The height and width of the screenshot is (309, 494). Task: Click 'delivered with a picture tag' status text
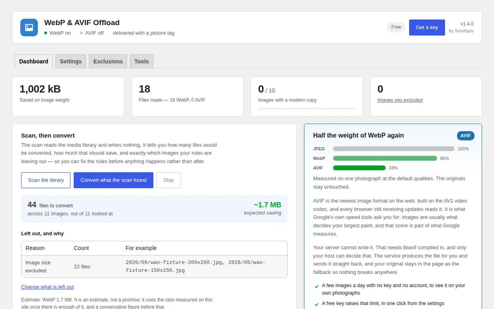(x=144, y=33)
